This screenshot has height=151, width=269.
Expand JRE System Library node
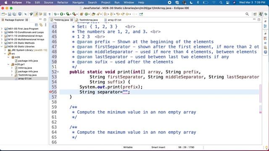click(5, 50)
